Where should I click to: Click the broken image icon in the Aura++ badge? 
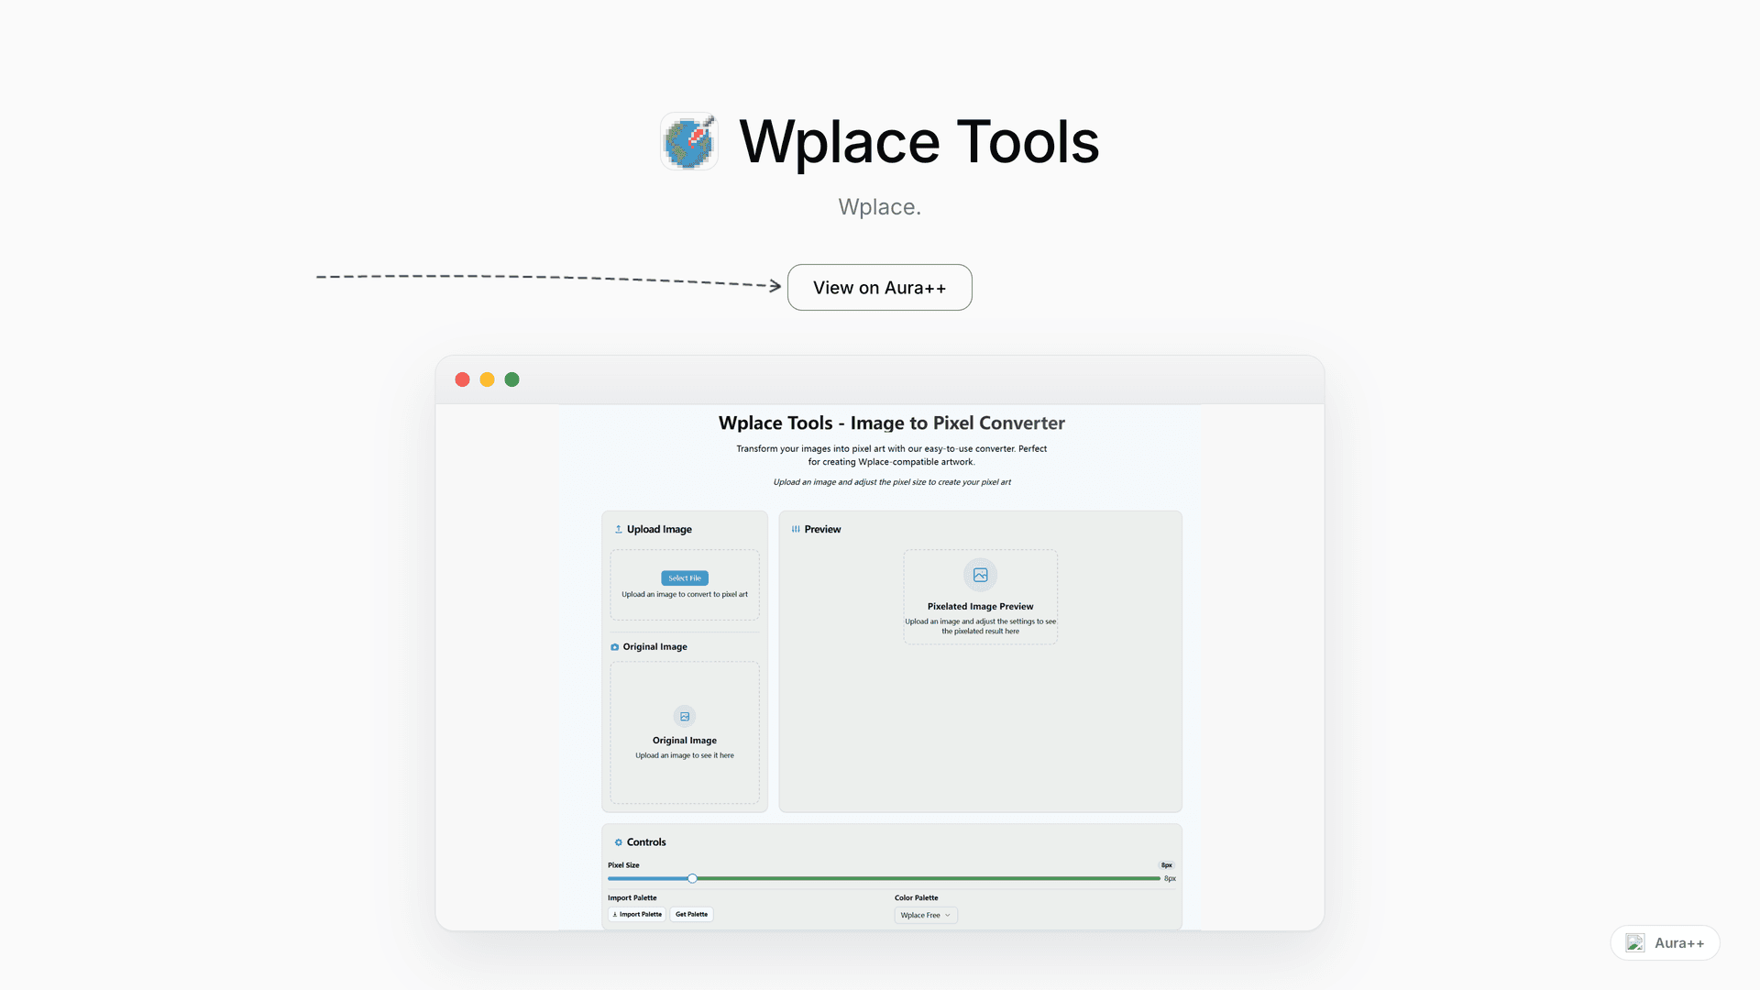(1634, 942)
